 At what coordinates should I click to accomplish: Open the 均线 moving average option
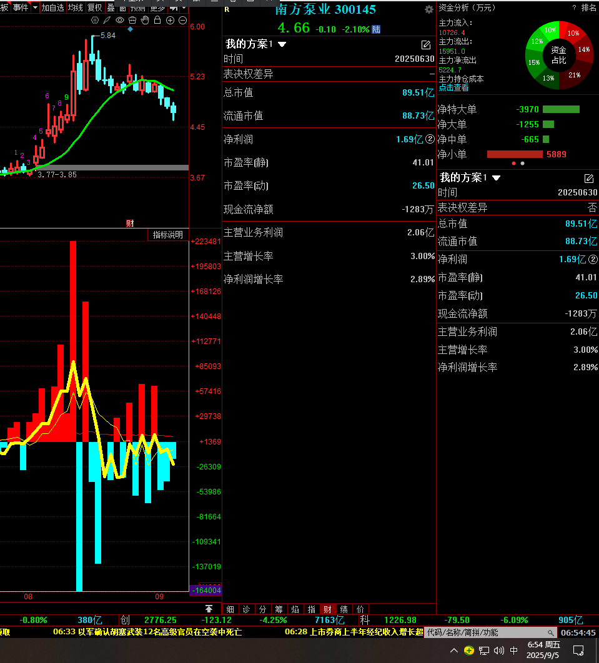click(76, 7)
